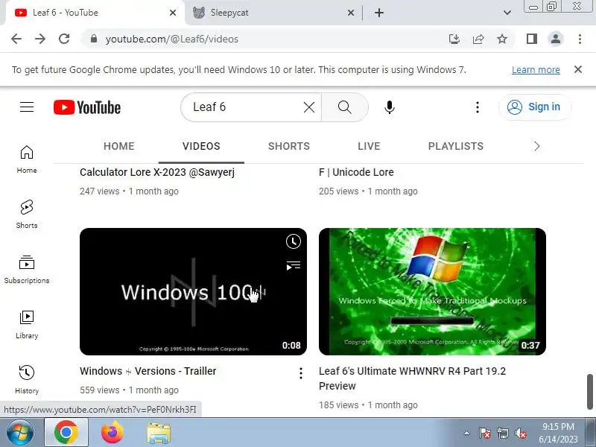This screenshot has height=447, width=596.
Task: Close the Sleepycat tab
Action: (351, 13)
